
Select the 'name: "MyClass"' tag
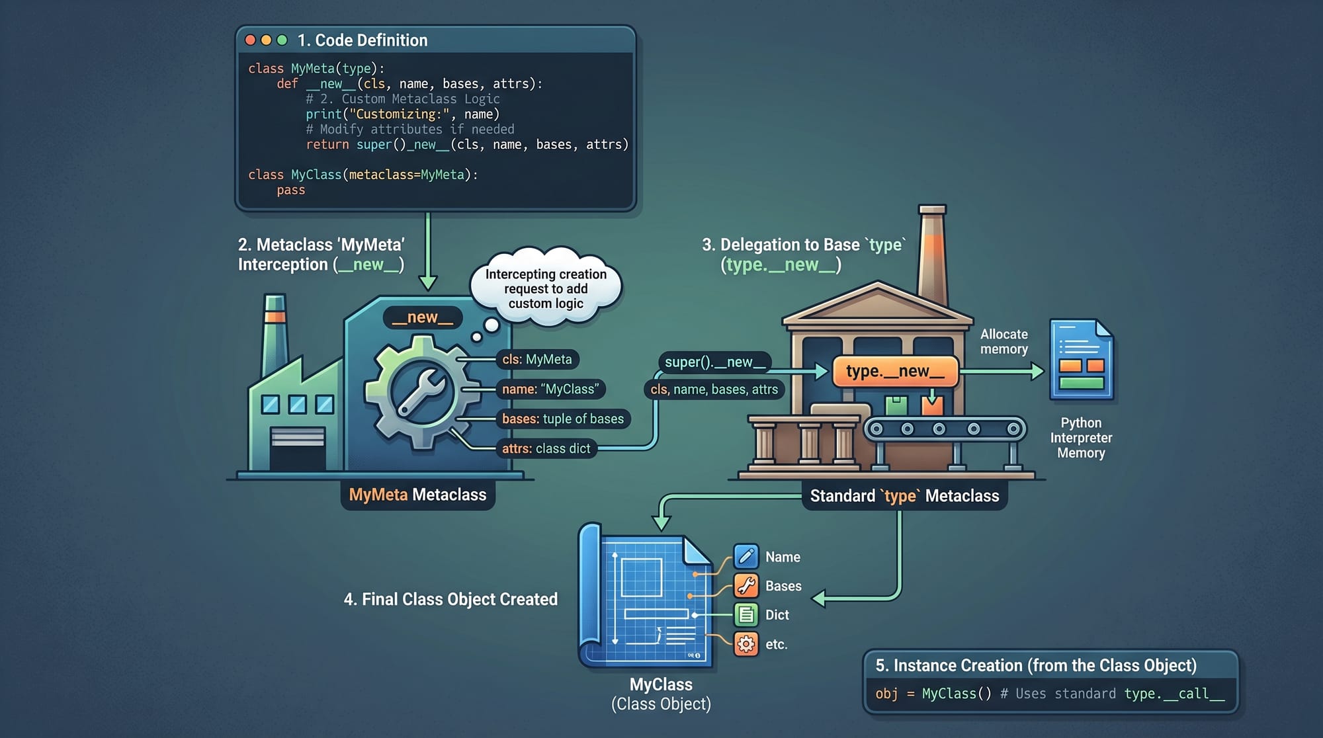tap(550, 389)
